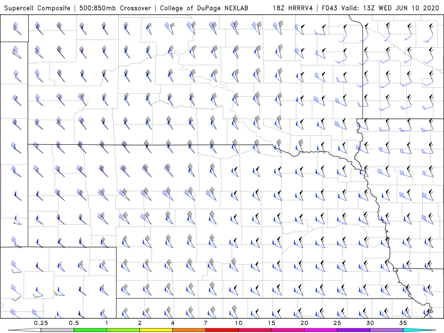Click the "College of DuPage NEXLAB" label
This screenshot has width=444, height=333.
tap(204, 8)
